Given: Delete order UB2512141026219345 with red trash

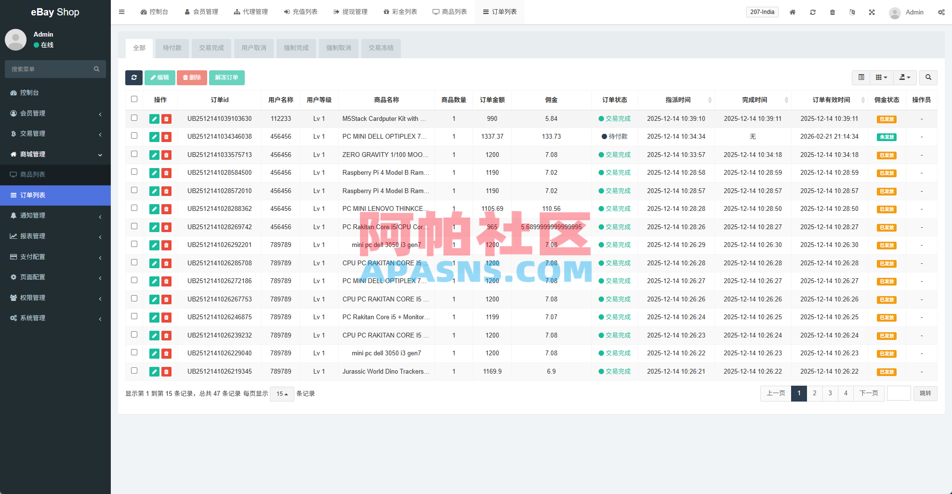Looking at the screenshot, I should pos(166,372).
